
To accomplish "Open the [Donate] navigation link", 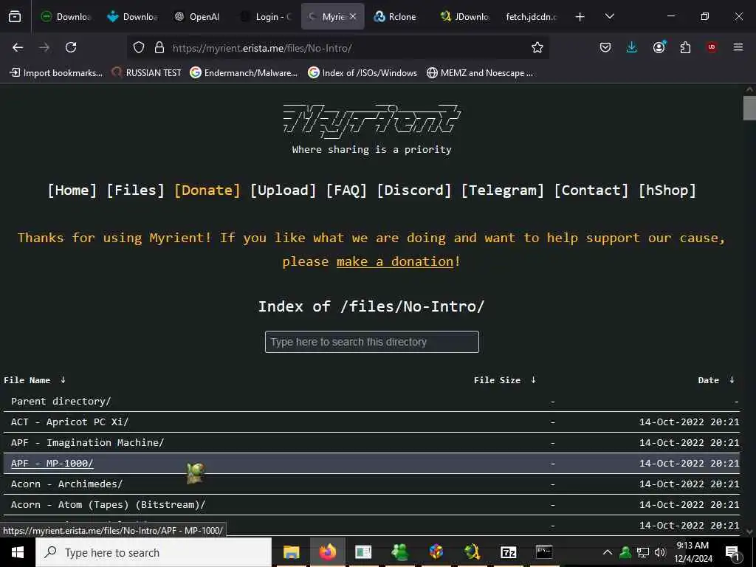I will click(207, 190).
